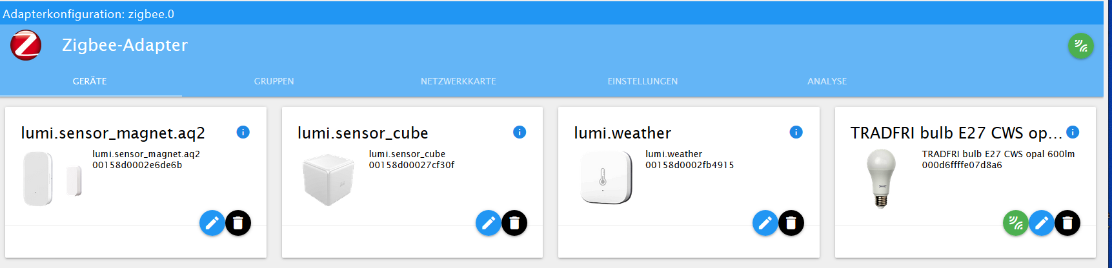Switch to the GRUPPEN tab
The height and width of the screenshot is (268, 1112).
point(274,81)
